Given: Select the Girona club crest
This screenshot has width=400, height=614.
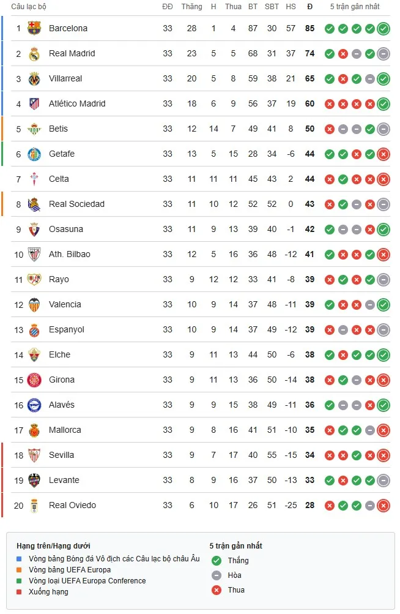Looking at the screenshot, I should (x=35, y=380).
